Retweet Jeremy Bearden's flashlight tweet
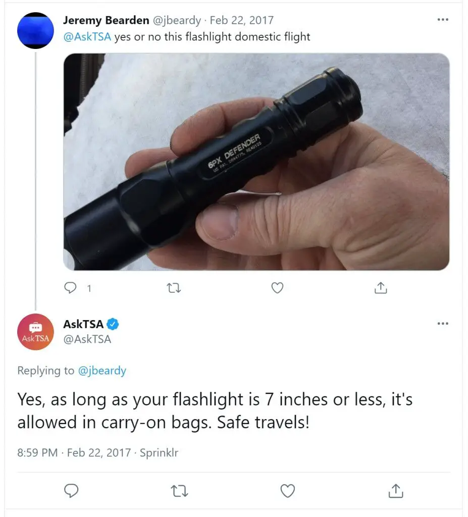 tap(174, 288)
